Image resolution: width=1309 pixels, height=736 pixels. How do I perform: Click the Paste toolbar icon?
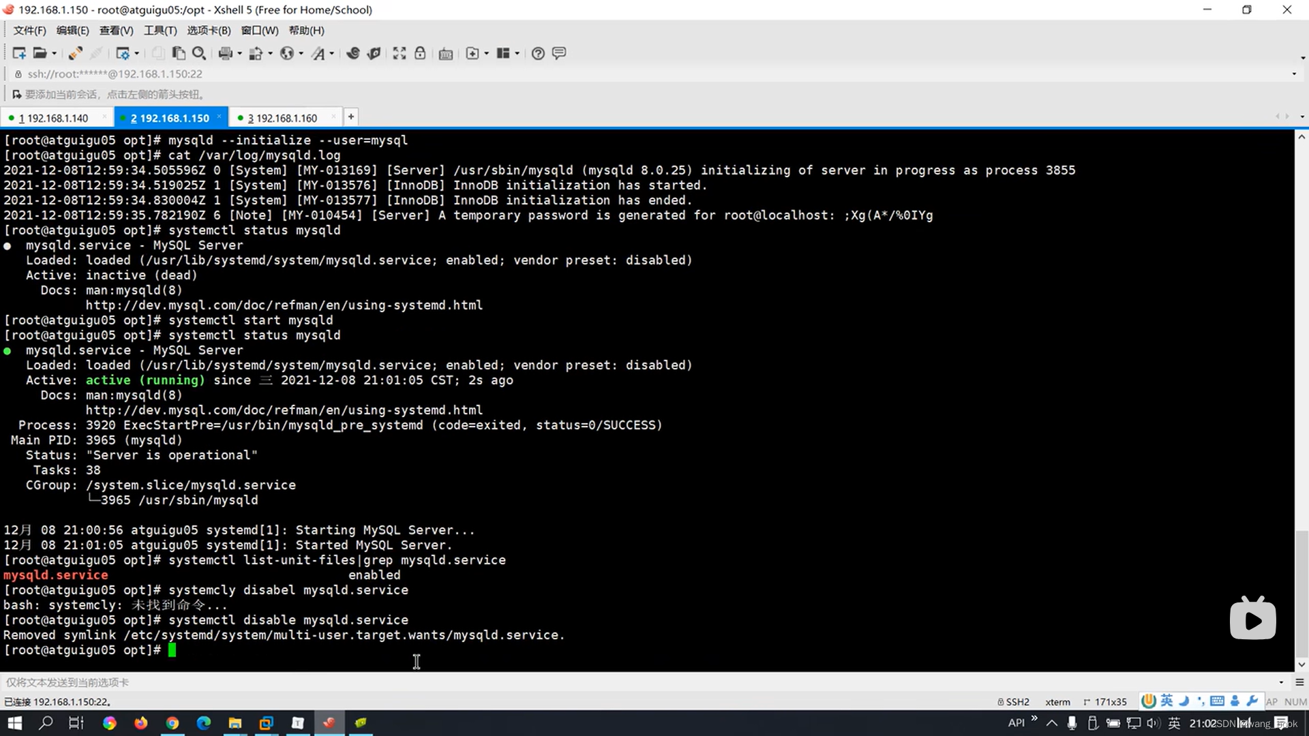pyautogui.click(x=179, y=53)
